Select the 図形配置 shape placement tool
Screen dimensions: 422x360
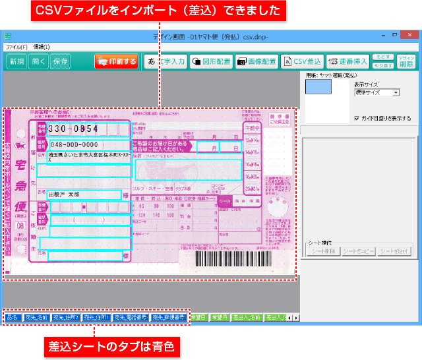(211, 61)
